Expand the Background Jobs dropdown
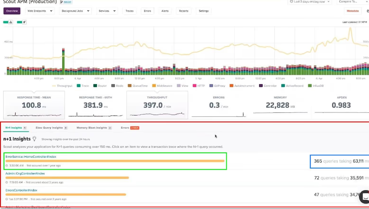 [75, 11]
